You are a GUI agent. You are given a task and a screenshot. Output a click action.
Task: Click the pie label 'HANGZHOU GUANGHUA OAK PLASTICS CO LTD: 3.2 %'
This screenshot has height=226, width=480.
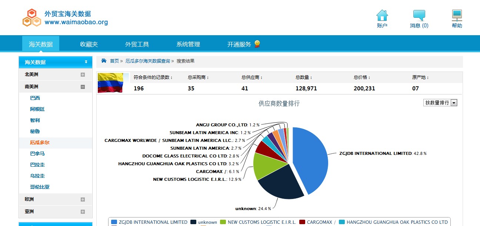click(x=179, y=163)
